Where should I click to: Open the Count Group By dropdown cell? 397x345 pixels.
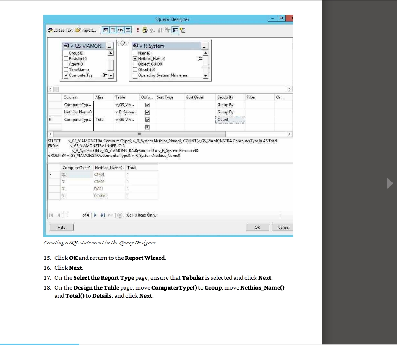(230, 120)
